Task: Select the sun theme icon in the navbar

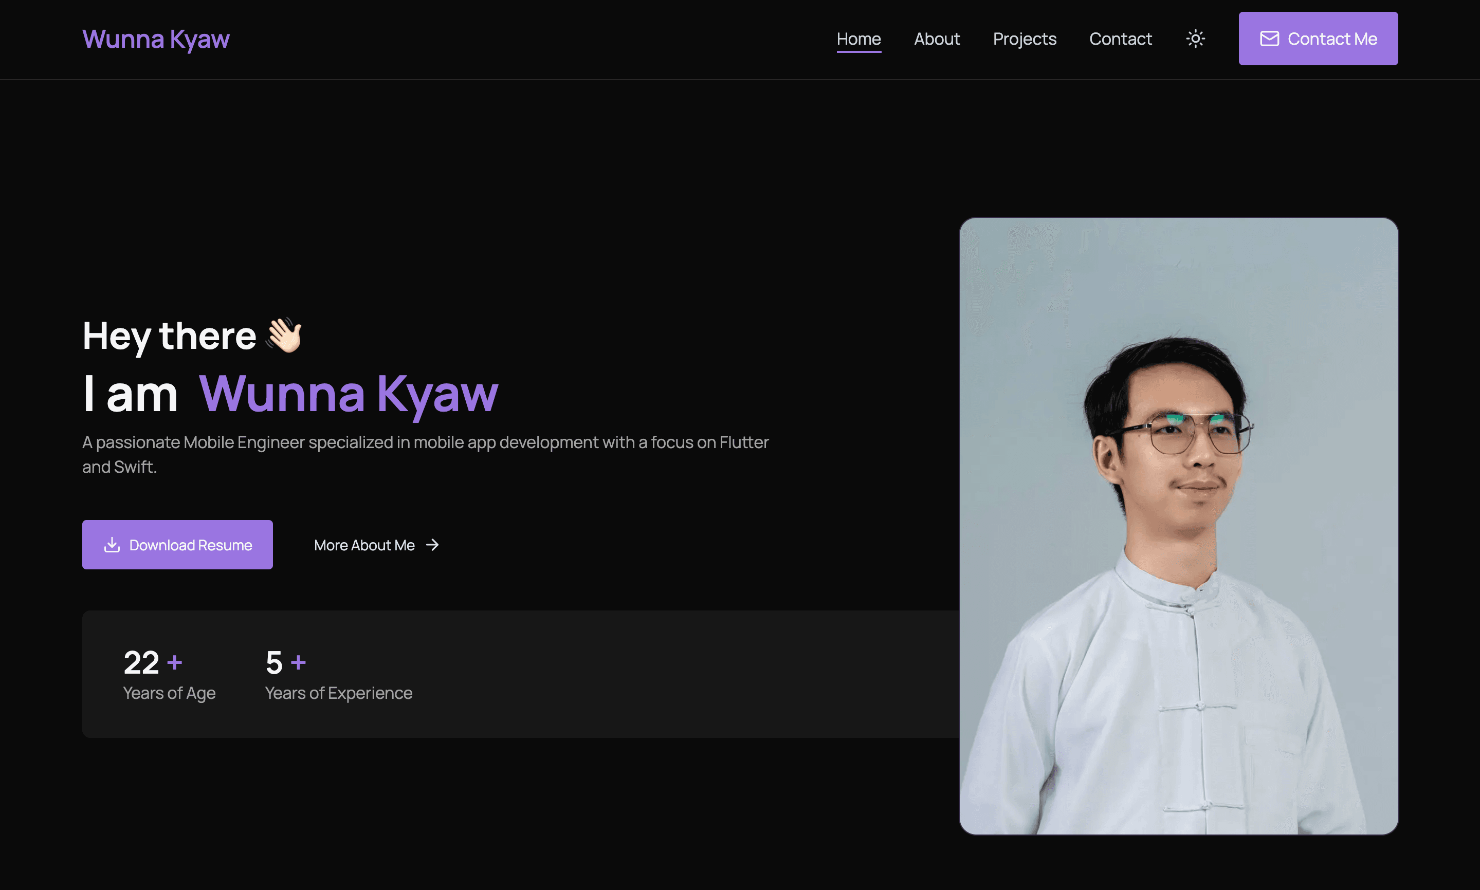Action: coord(1196,39)
